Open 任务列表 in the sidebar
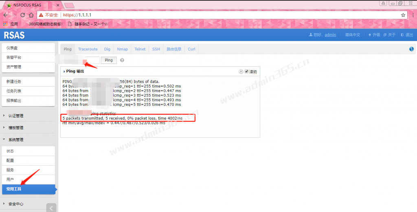The height and width of the screenshot is (212, 417). click(28, 91)
